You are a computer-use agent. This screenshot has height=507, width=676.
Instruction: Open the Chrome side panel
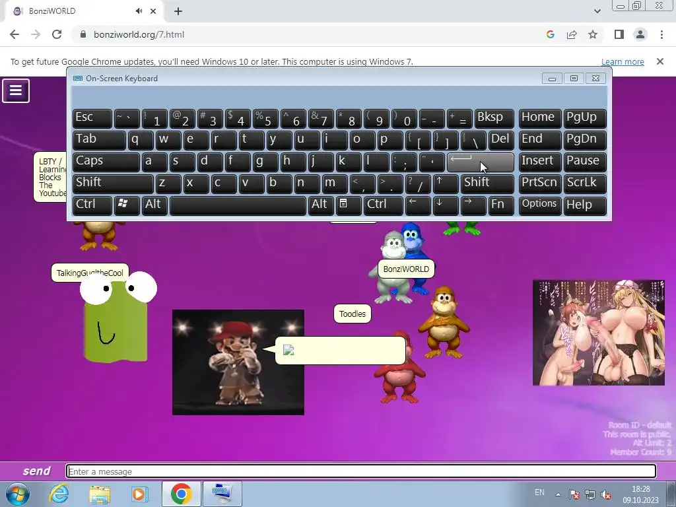click(619, 34)
